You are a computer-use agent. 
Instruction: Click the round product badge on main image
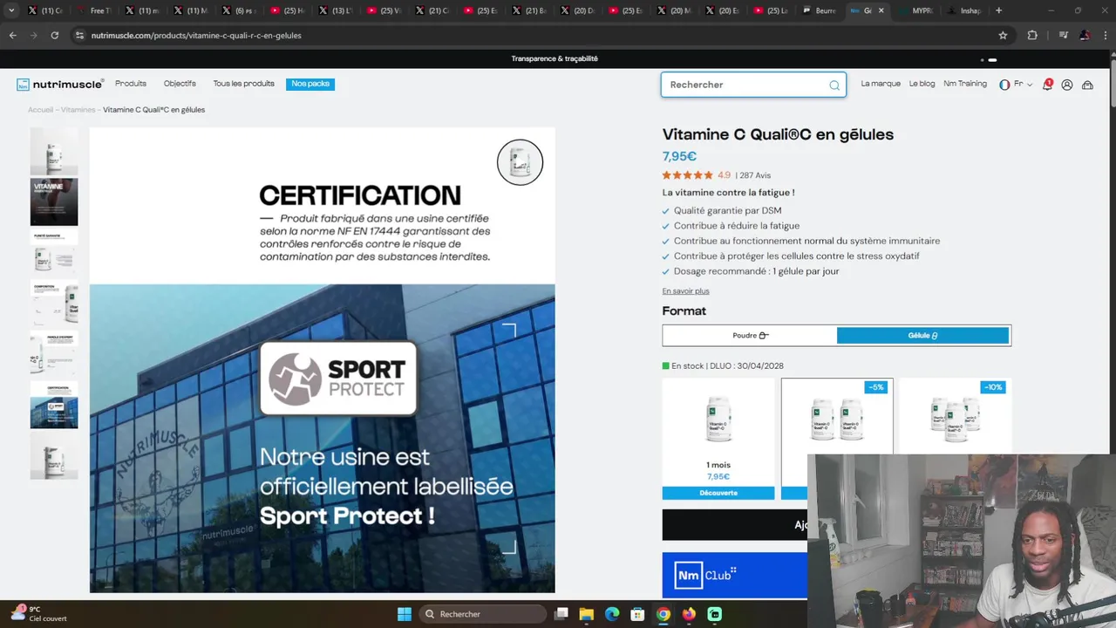click(x=520, y=162)
